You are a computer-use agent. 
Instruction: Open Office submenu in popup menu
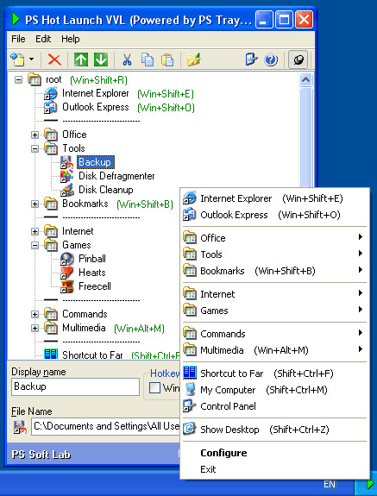pyautogui.click(x=274, y=238)
